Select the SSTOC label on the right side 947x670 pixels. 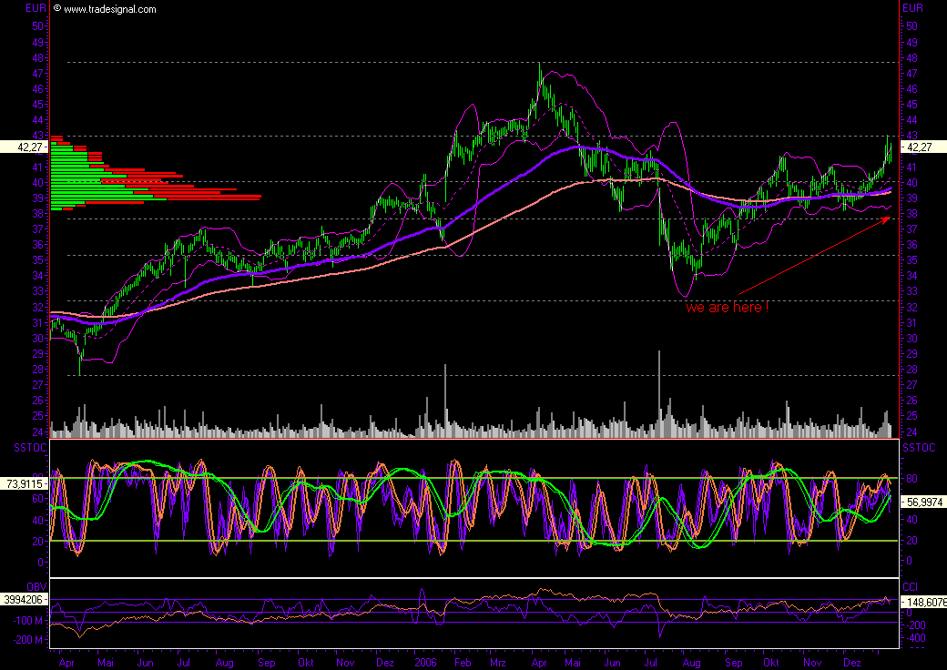pyautogui.click(x=916, y=448)
